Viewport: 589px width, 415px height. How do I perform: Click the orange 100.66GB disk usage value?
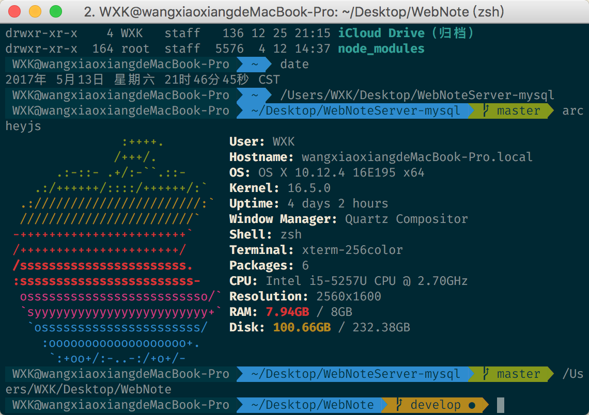(301, 328)
